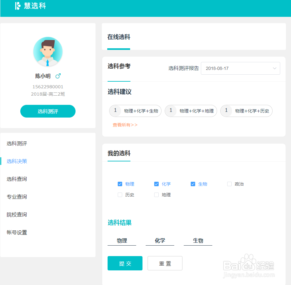Submit choices with the 提交 button
The width and height of the screenshot is (291, 285).
pyautogui.click(x=125, y=263)
